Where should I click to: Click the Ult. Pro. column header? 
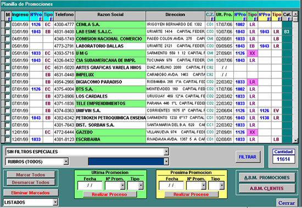(x=224, y=16)
